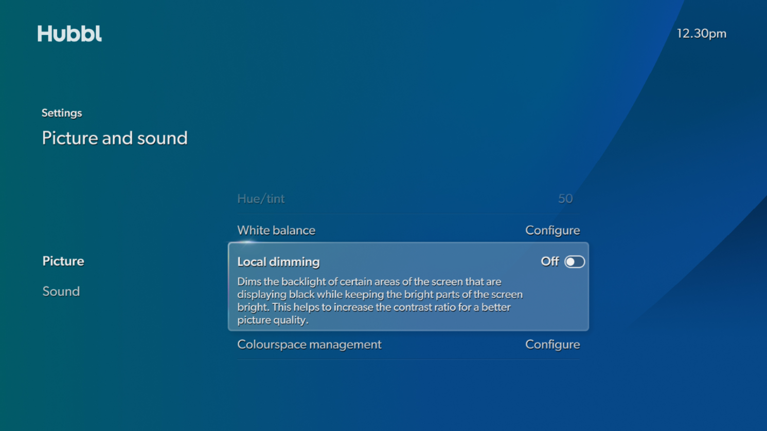
Task: Click the white knob of the dimming switch
Action: point(570,261)
